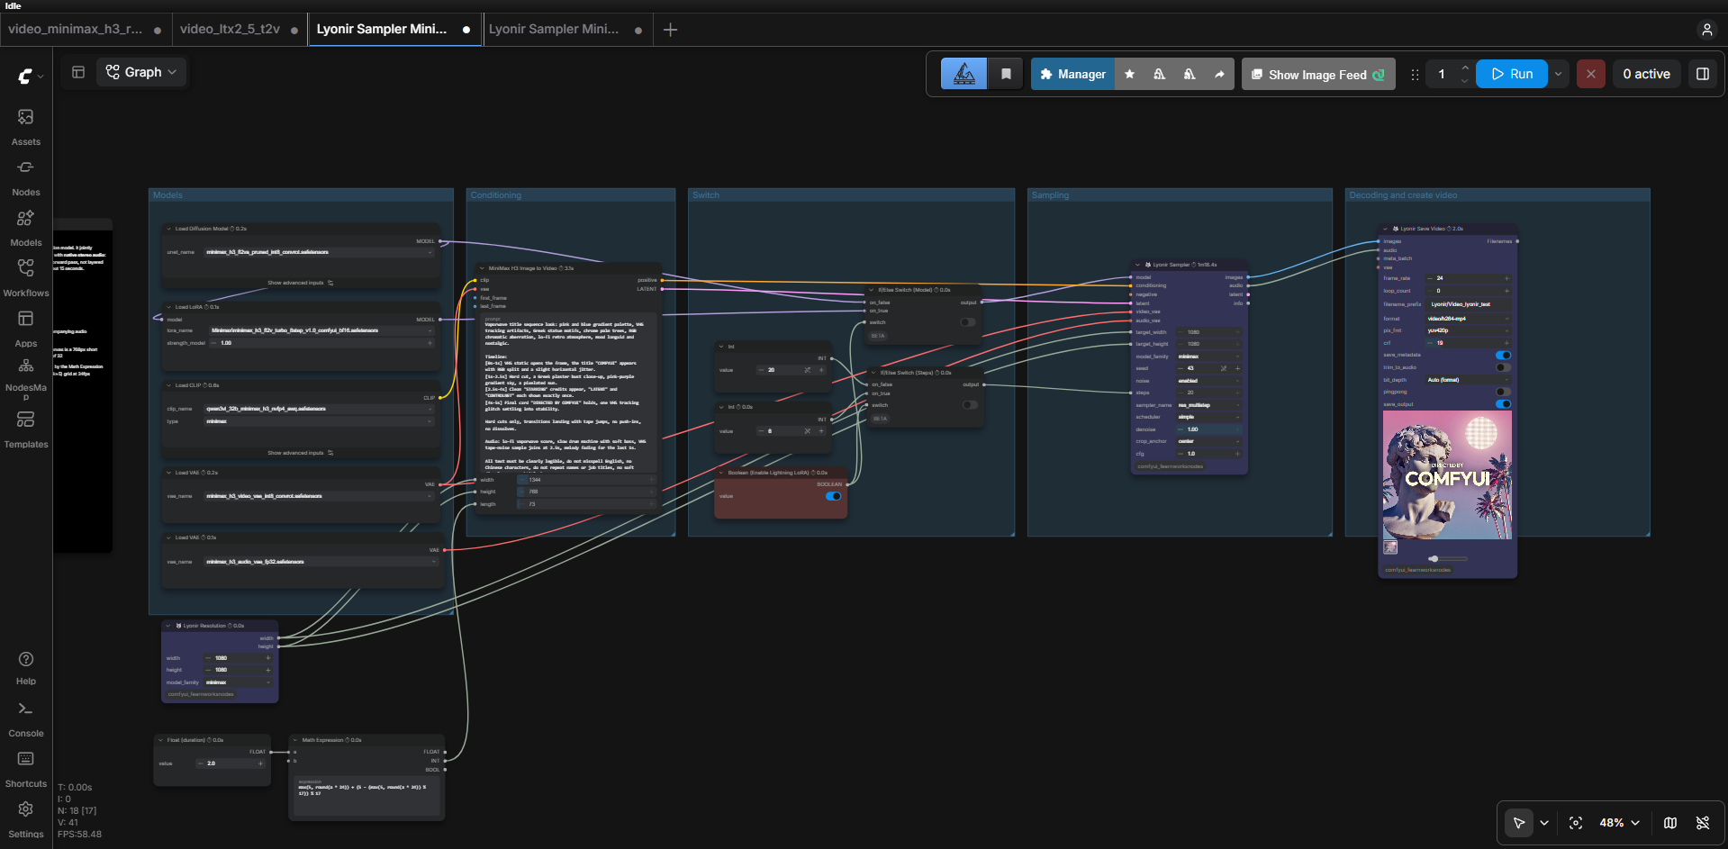Open the Models sidebar panel
This screenshot has height=849, width=1728.
pyautogui.click(x=26, y=228)
